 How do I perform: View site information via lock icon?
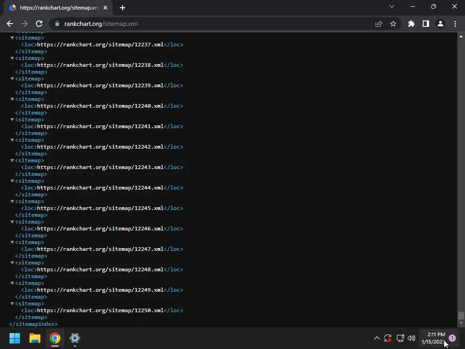(57, 24)
